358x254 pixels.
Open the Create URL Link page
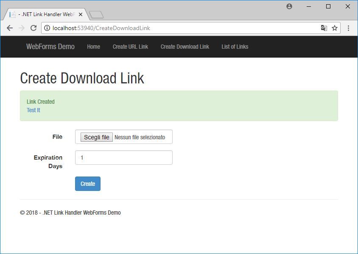coord(130,47)
